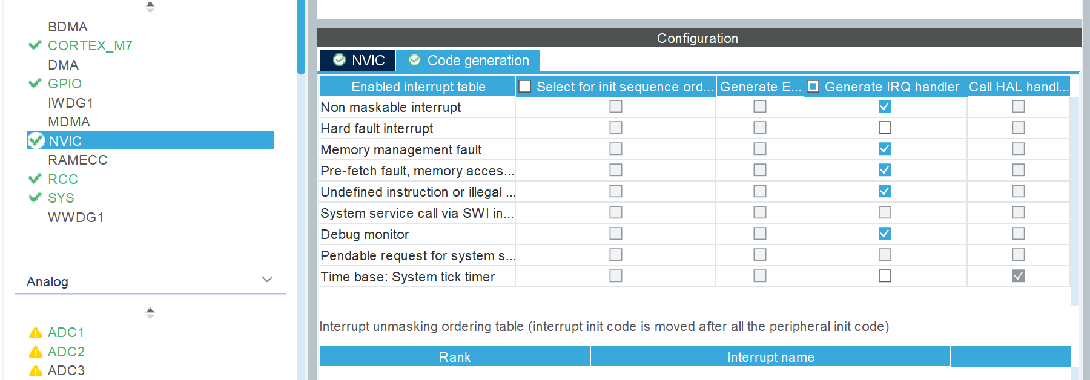1090x380 pixels.
Task: Collapse the Analog category chevron
Action: [267, 280]
